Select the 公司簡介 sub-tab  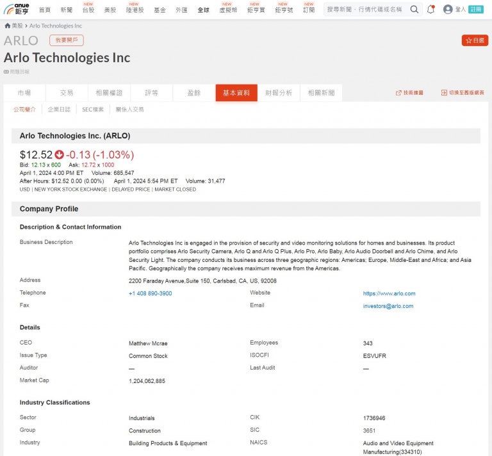click(x=24, y=110)
